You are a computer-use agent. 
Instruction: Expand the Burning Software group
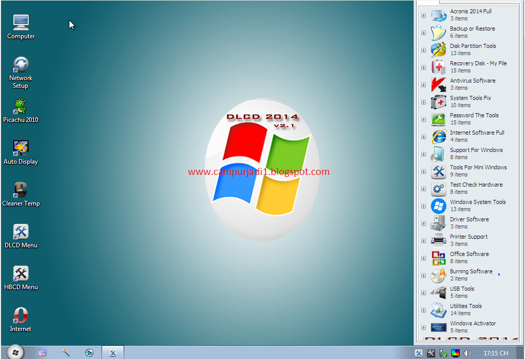[x=423, y=276]
